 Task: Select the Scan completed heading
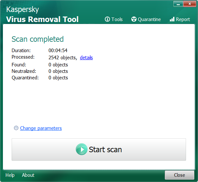pyautogui.click(x=38, y=39)
